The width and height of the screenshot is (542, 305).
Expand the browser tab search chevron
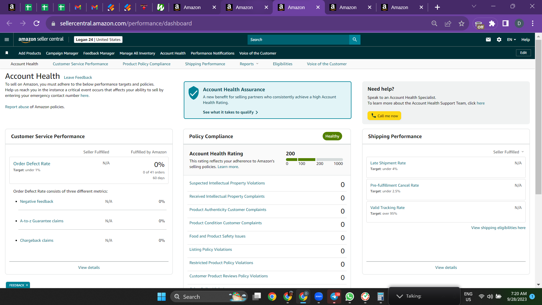(x=474, y=6)
